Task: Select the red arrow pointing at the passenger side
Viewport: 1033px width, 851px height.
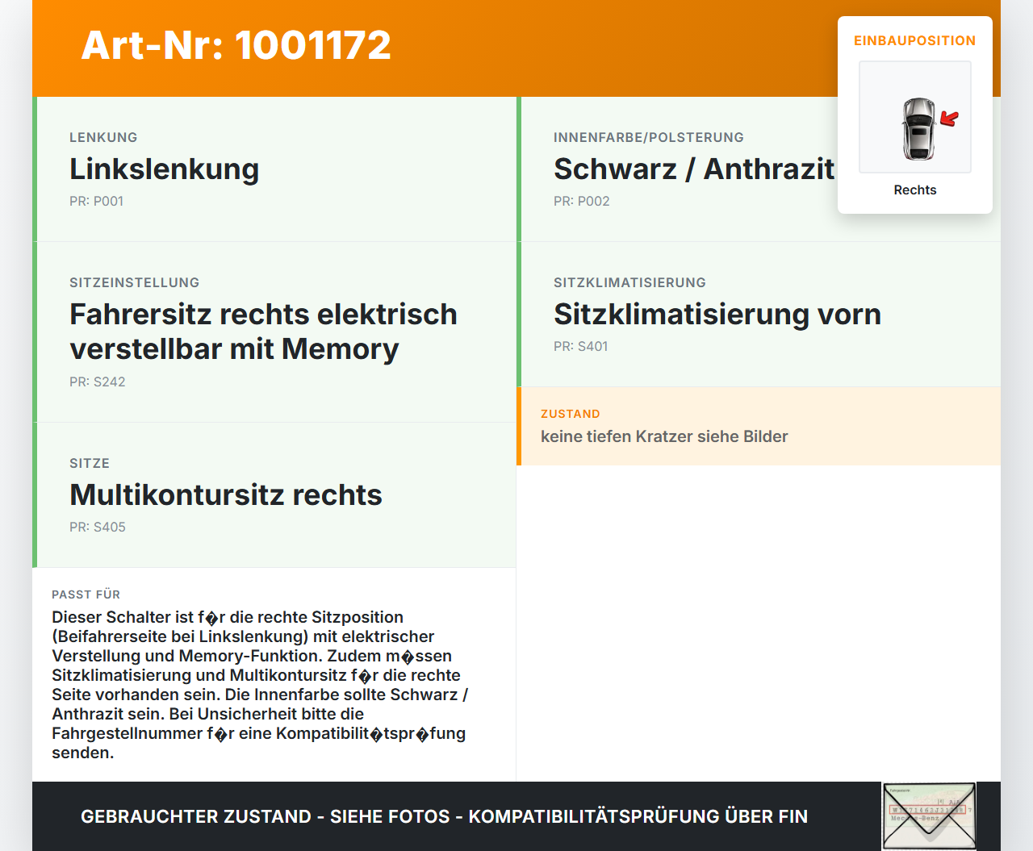Action: 951,118
